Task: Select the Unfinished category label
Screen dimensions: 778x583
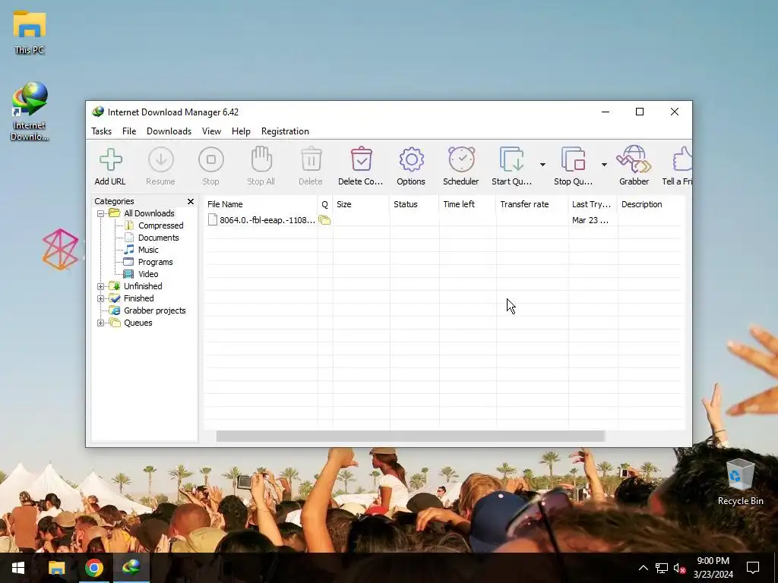Action: click(143, 286)
